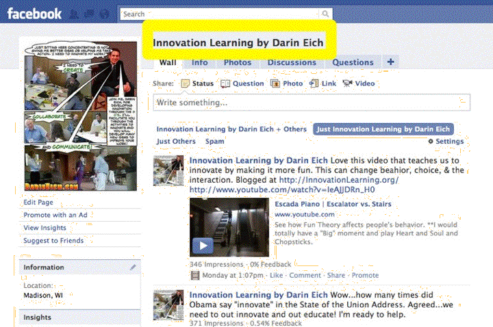This screenshot has width=493, height=327.
Task: Filter wall to Just Others
Action: click(176, 142)
